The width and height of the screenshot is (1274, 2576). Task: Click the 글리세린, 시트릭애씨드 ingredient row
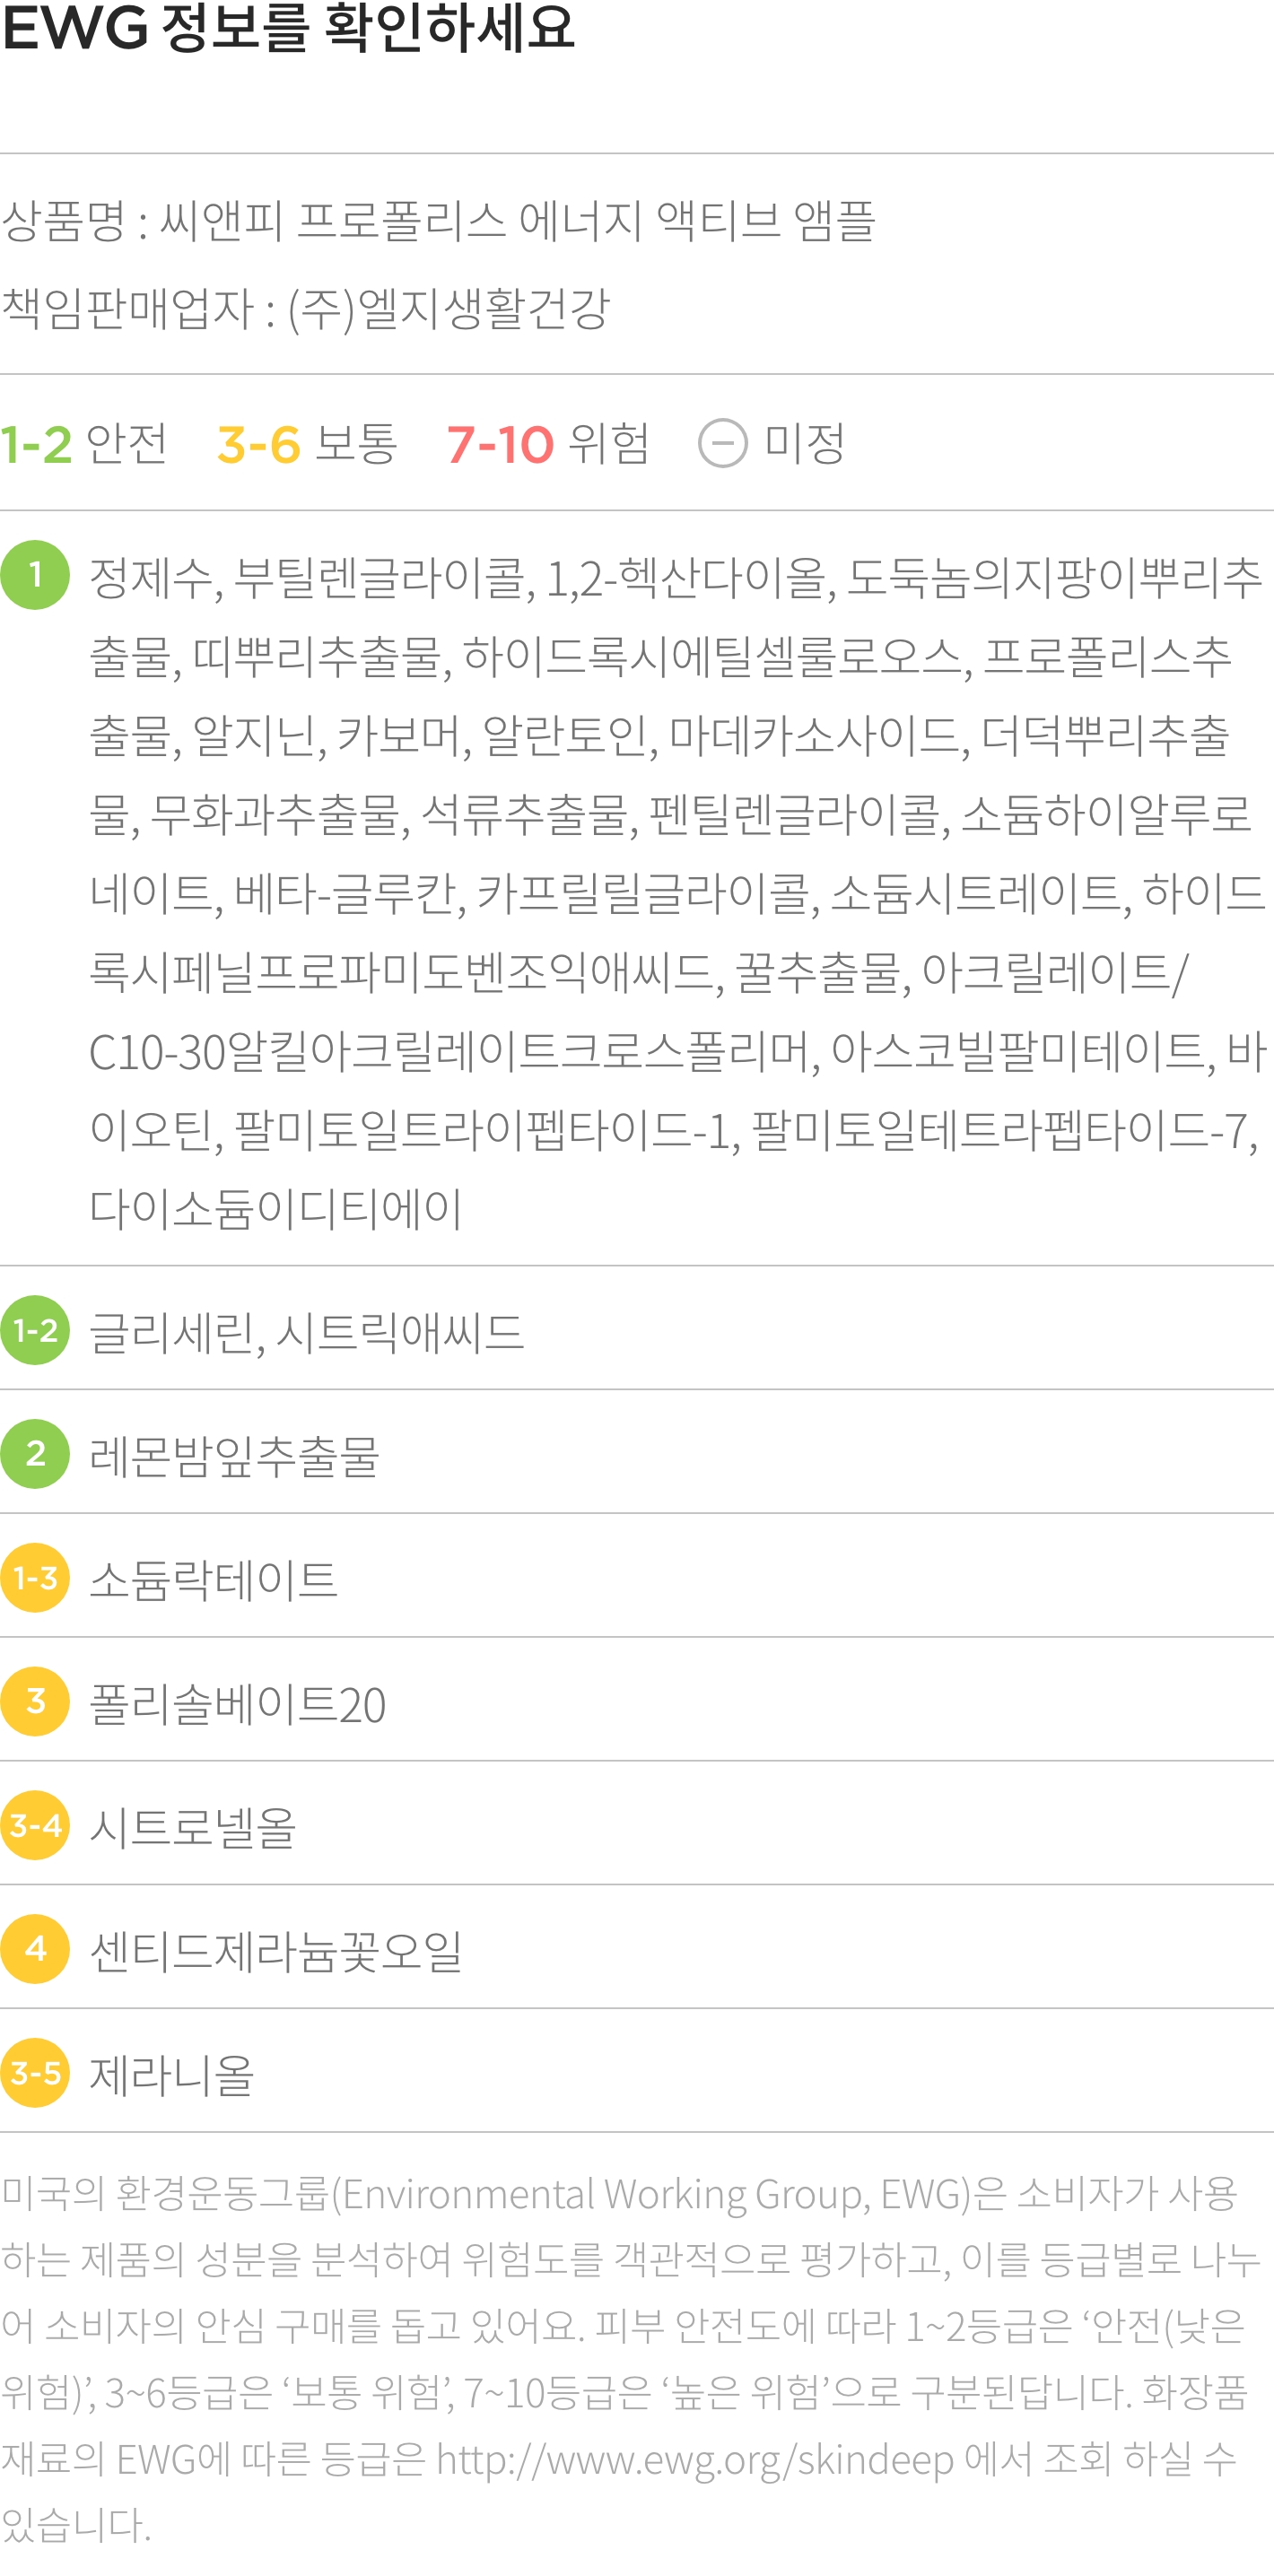pos(637,1330)
